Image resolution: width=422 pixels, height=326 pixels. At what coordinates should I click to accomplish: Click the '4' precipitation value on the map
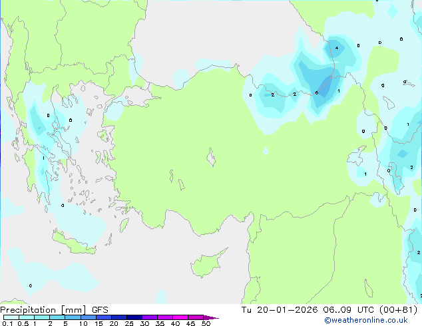[337, 48]
